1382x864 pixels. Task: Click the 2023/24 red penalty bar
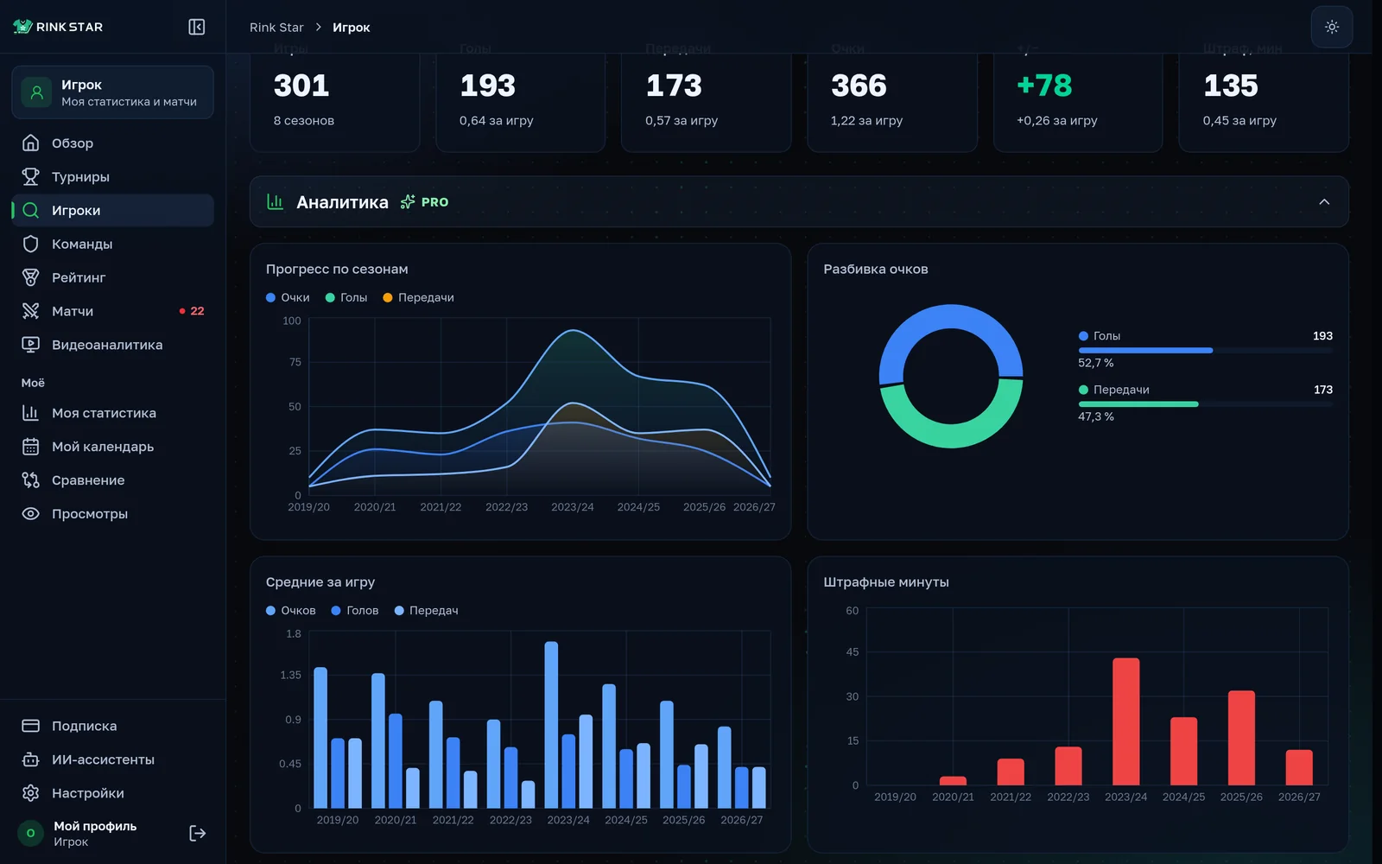pos(1126,721)
